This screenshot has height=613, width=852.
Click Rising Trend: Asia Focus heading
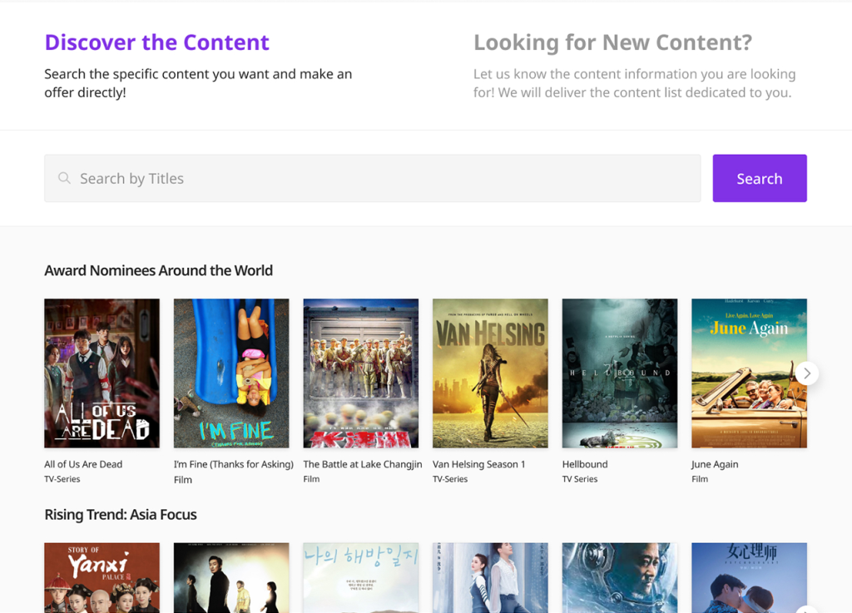pyautogui.click(x=121, y=514)
